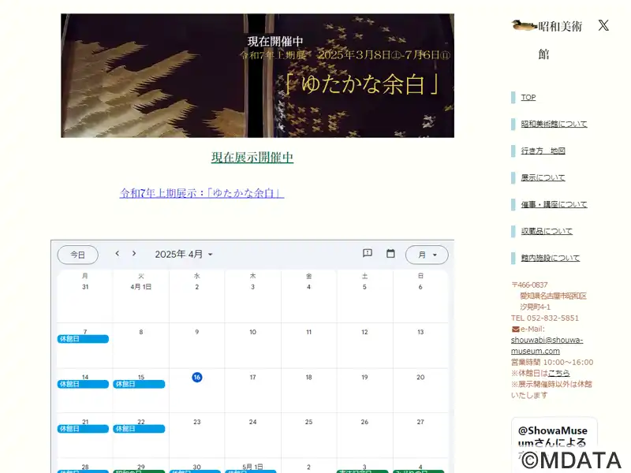Open the TOP menu link
This screenshot has height=473, width=631.
coord(528,97)
